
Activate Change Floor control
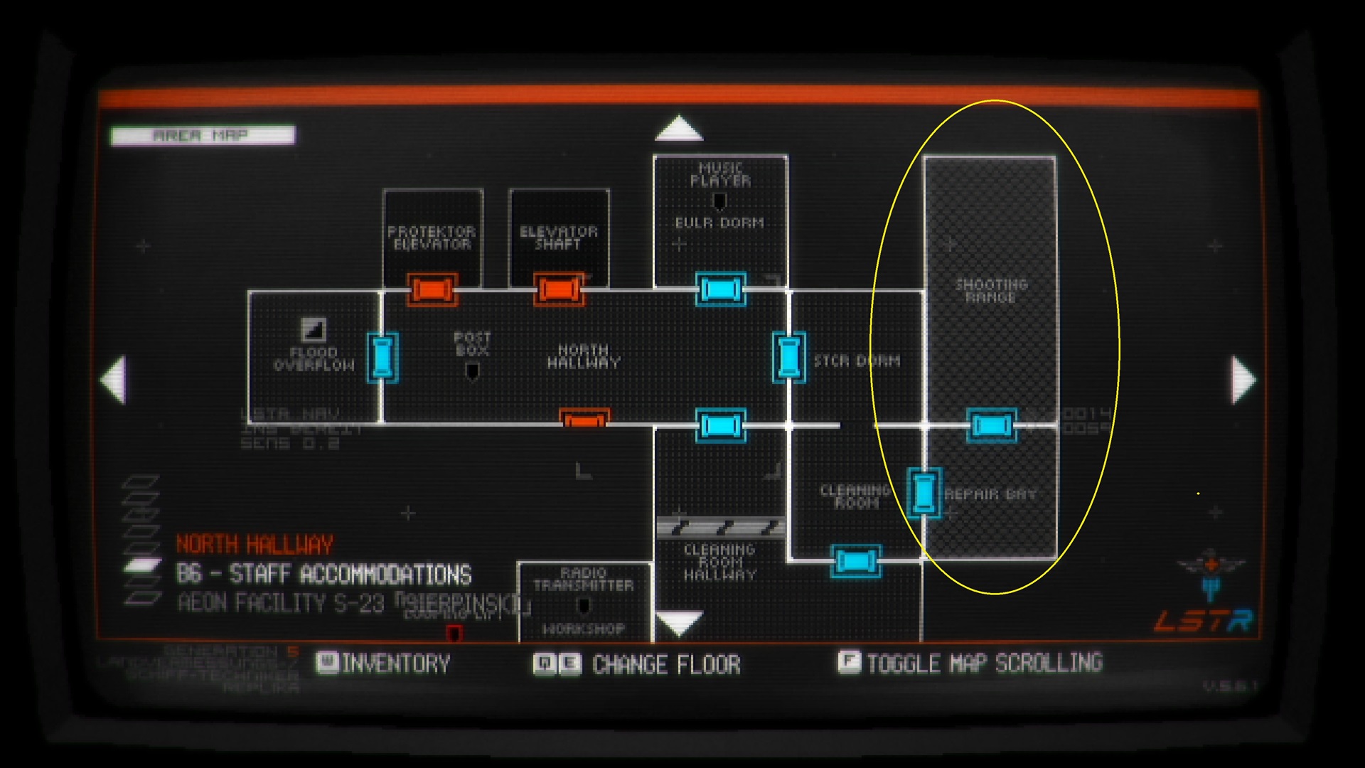click(x=551, y=663)
